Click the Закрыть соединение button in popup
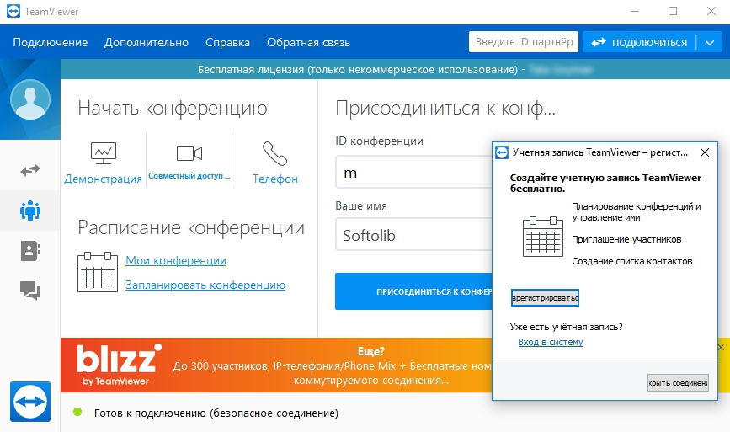The width and height of the screenshot is (730, 432). pos(678,382)
